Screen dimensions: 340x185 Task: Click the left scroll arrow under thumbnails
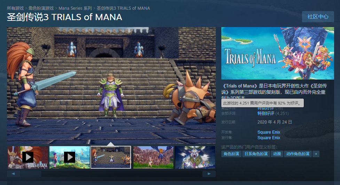click(13, 174)
